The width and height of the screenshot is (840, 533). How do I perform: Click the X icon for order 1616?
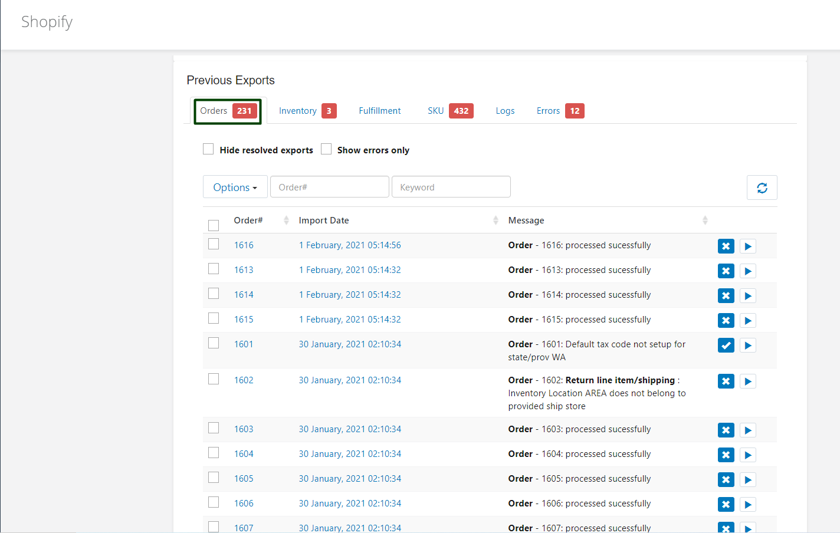pyautogui.click(x=726, y=246)
